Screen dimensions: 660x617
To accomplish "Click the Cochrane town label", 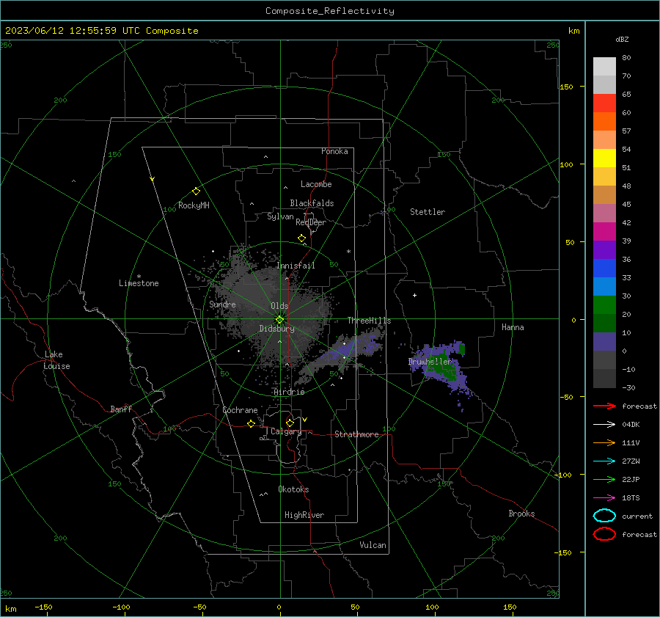I will tap(240, 410).
